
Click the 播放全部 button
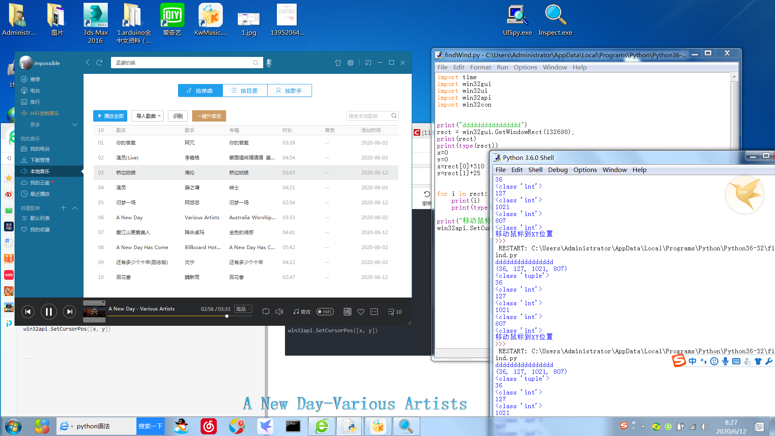pyautogui.click(x=110, y=116)
